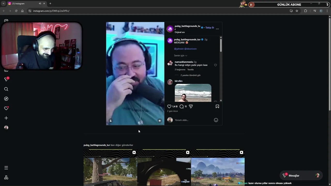The image size is (331, 186).
Task: Open sidebar messages icon with badge
Action: click(6, 79)
